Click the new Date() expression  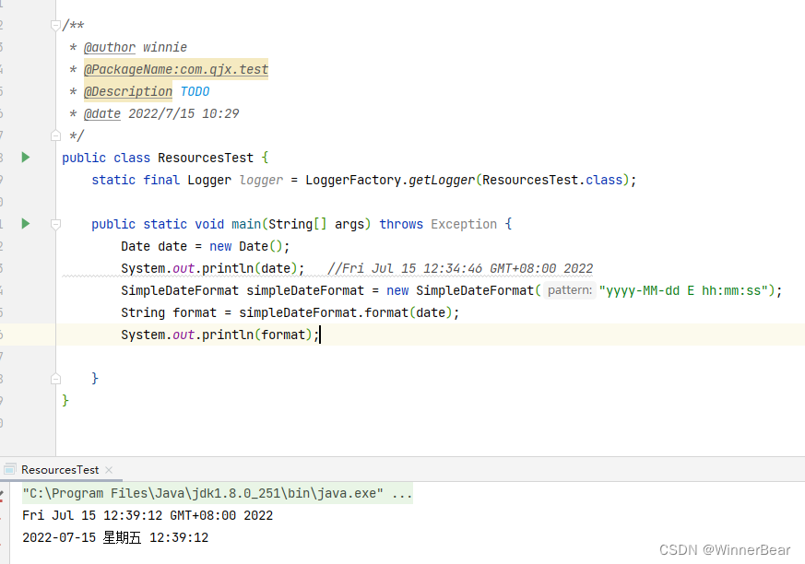pos(246,246)
